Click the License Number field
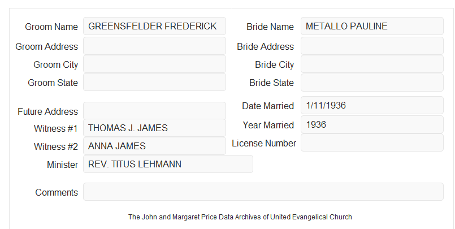The height and width of the screenshot is (229, 455). [x=372, y=142]
